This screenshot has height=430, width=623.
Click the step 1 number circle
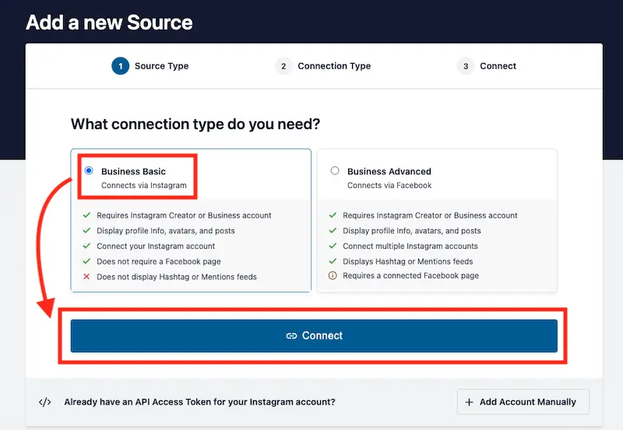(121, 66)
